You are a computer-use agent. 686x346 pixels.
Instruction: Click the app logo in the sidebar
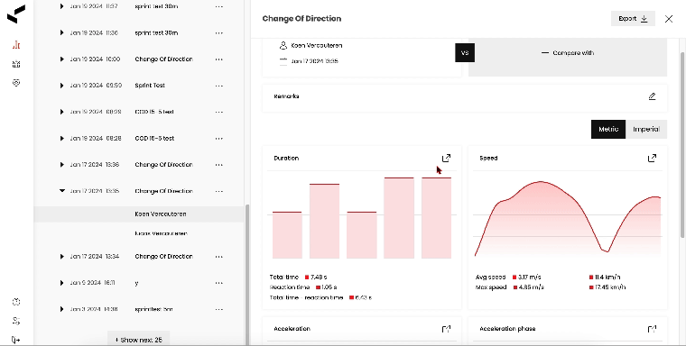16,14
